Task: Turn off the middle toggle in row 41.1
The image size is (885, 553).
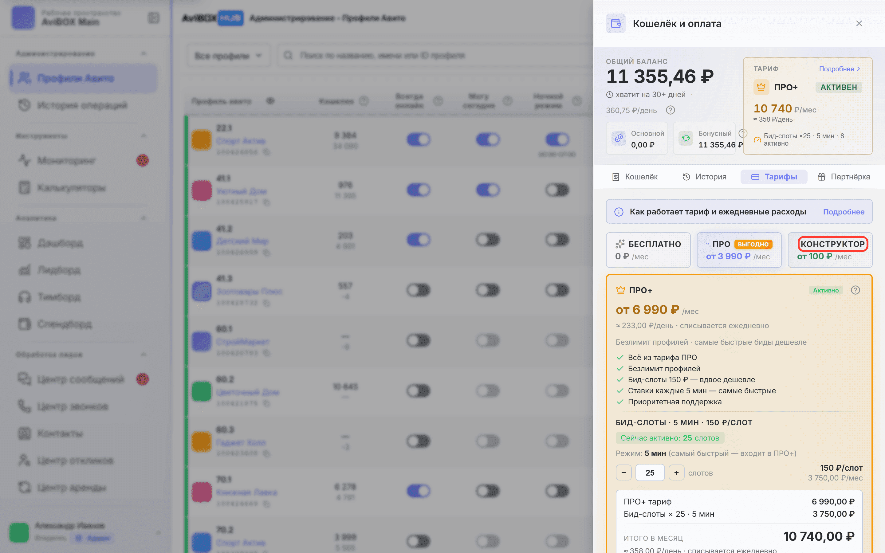Action: click(x=488, y=190)
